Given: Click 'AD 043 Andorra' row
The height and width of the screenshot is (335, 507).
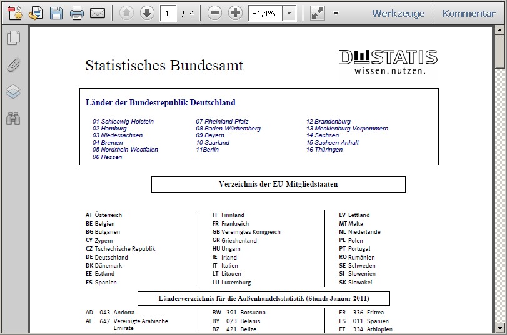Looking at the screenshot, I should 110,313.
